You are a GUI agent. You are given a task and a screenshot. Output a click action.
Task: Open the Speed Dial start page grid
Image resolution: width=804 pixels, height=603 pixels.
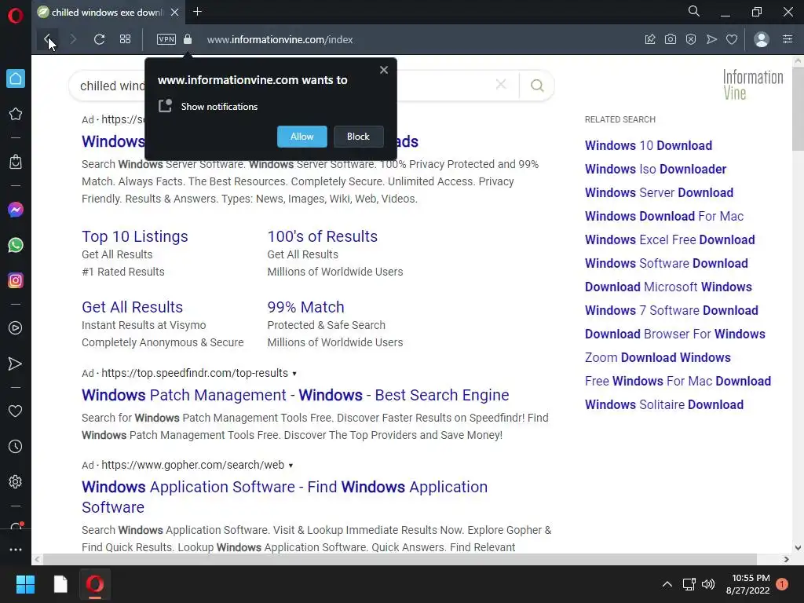(x=125, y=39)
